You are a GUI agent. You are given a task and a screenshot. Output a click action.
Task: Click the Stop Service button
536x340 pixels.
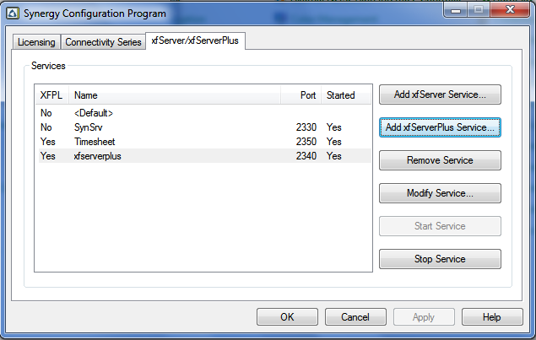click(440, 259)
